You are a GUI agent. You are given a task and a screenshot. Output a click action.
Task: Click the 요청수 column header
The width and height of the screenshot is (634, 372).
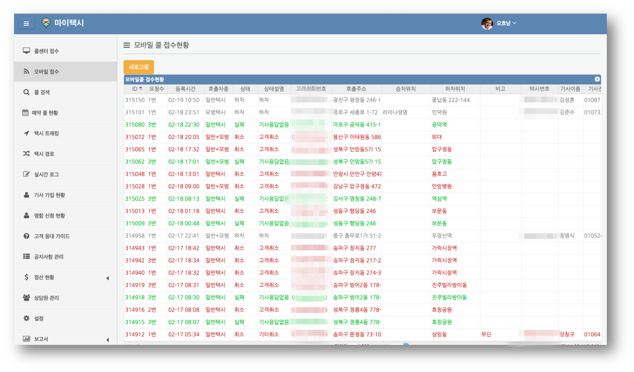[157, 89]
